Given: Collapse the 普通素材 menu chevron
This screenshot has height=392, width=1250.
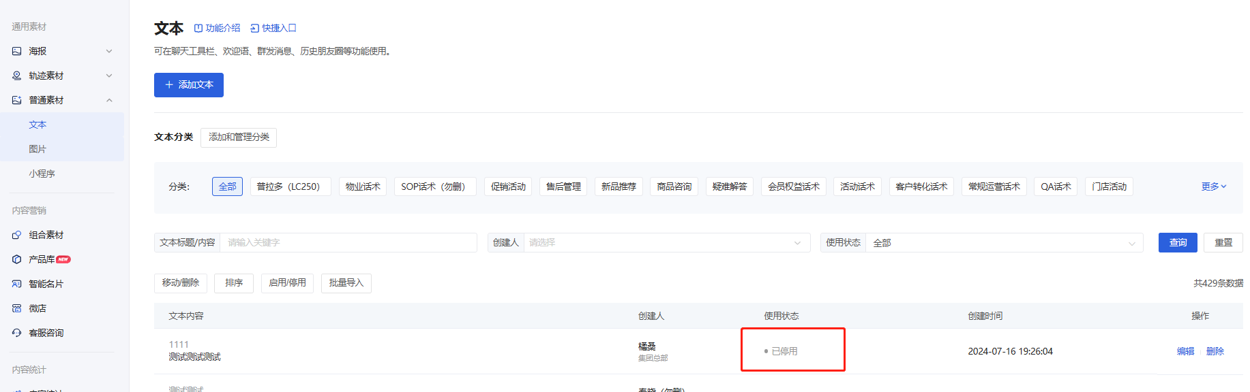Looking at the screenshot, I should [109, 100].
